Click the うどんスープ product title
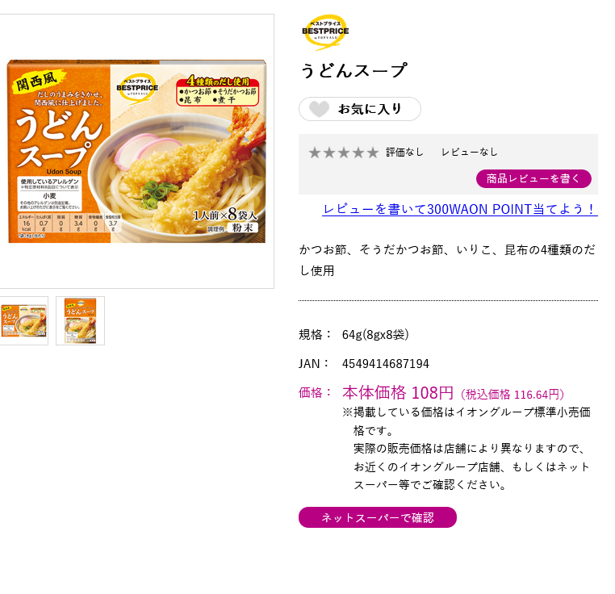This screenshot has height=594, width=615. tap(354, 70)
